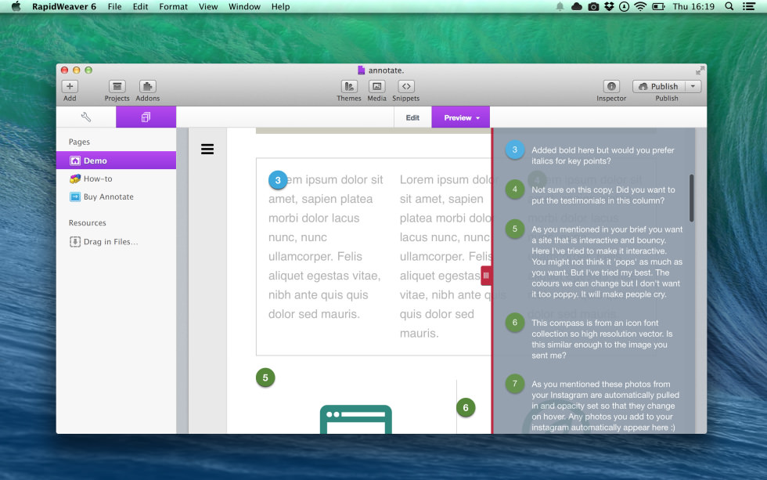
Task: Select note 6 badge in annotation panel
Action: click(x=515, y=323)
